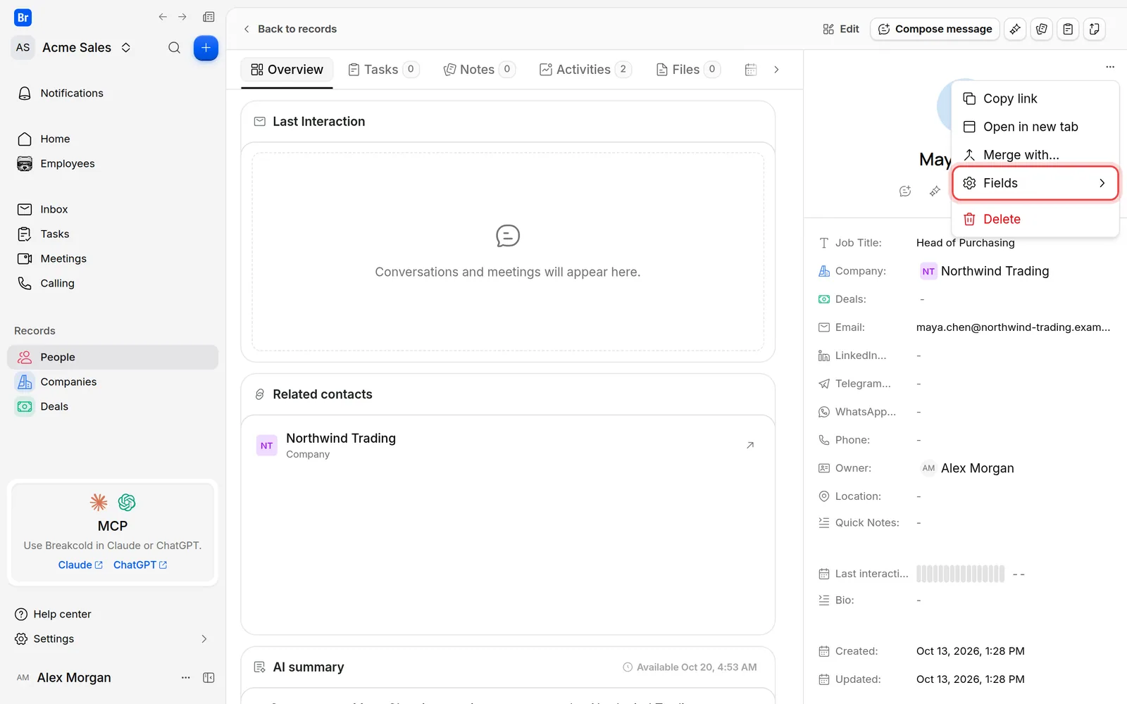Open Northwind Trading with the arrow icon
1127x704 pixels.
tap(750, 445)
